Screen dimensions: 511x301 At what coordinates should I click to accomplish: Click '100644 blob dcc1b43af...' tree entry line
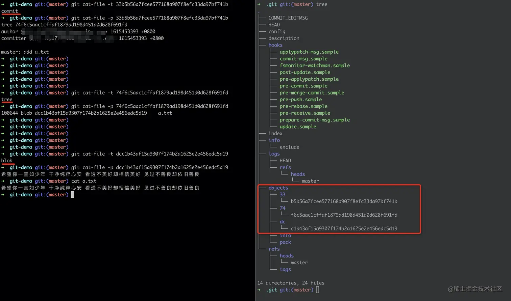[87, 113]
